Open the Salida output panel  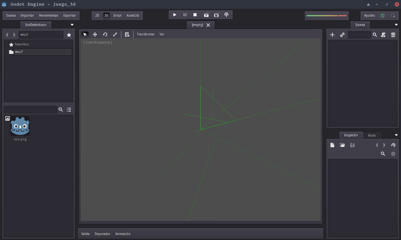(x=85, y=234)
